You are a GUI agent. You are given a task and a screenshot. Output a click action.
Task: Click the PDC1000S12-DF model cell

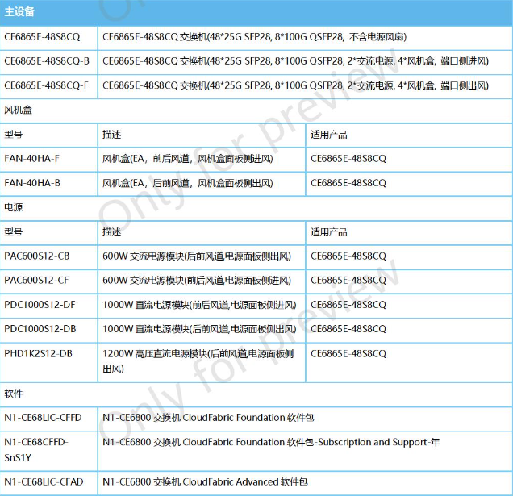40,305
